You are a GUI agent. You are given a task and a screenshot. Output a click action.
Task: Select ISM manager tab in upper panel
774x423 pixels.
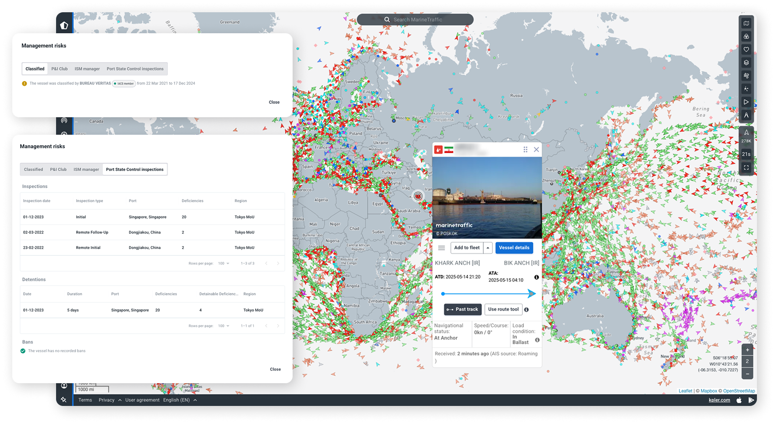click(87, 69)
